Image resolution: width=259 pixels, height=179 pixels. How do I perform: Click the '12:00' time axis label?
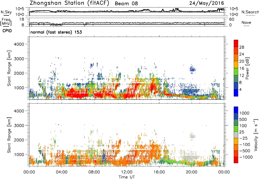[x=127, y=172]
